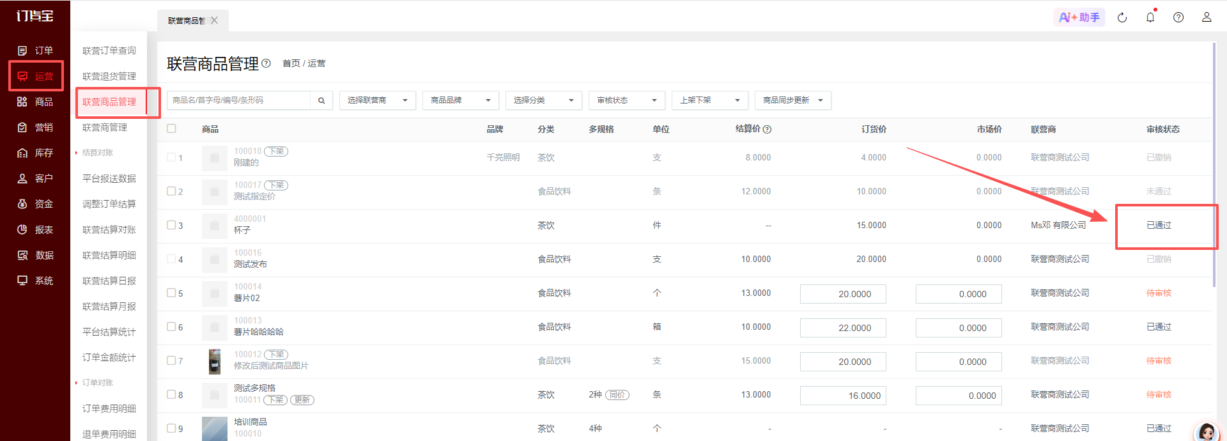The width and height of the screenshot is (1227, 441).
Task: Open product link 修改后测试商品图片
Action: pos(271,366)
